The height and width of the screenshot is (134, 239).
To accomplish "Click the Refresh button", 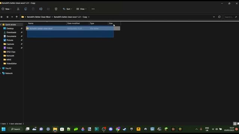I will (x=219, y=17).
